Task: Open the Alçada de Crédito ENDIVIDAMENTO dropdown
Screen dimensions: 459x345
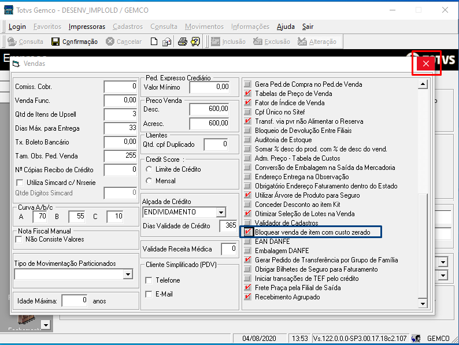Action: [221, 212]
